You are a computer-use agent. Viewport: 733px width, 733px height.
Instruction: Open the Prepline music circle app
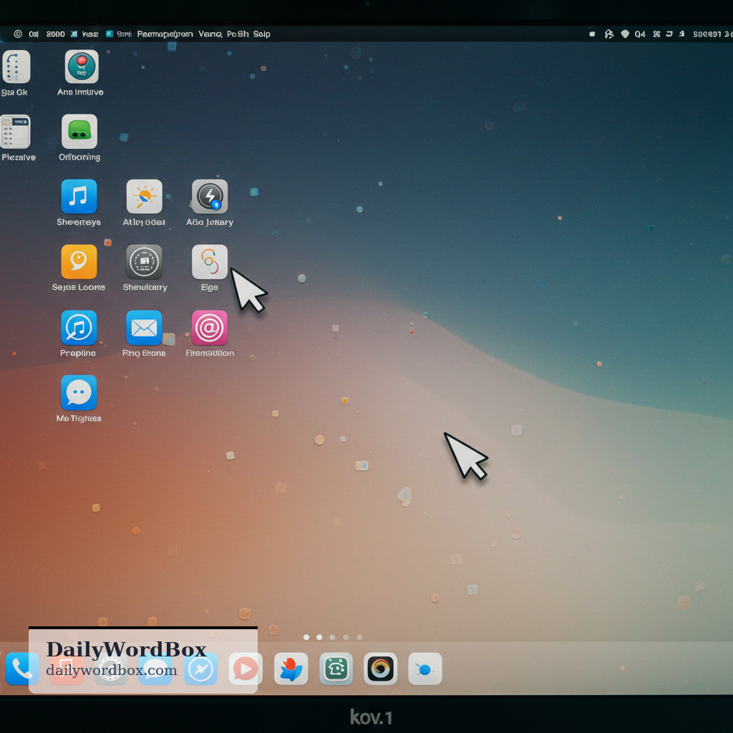point(79,328)
